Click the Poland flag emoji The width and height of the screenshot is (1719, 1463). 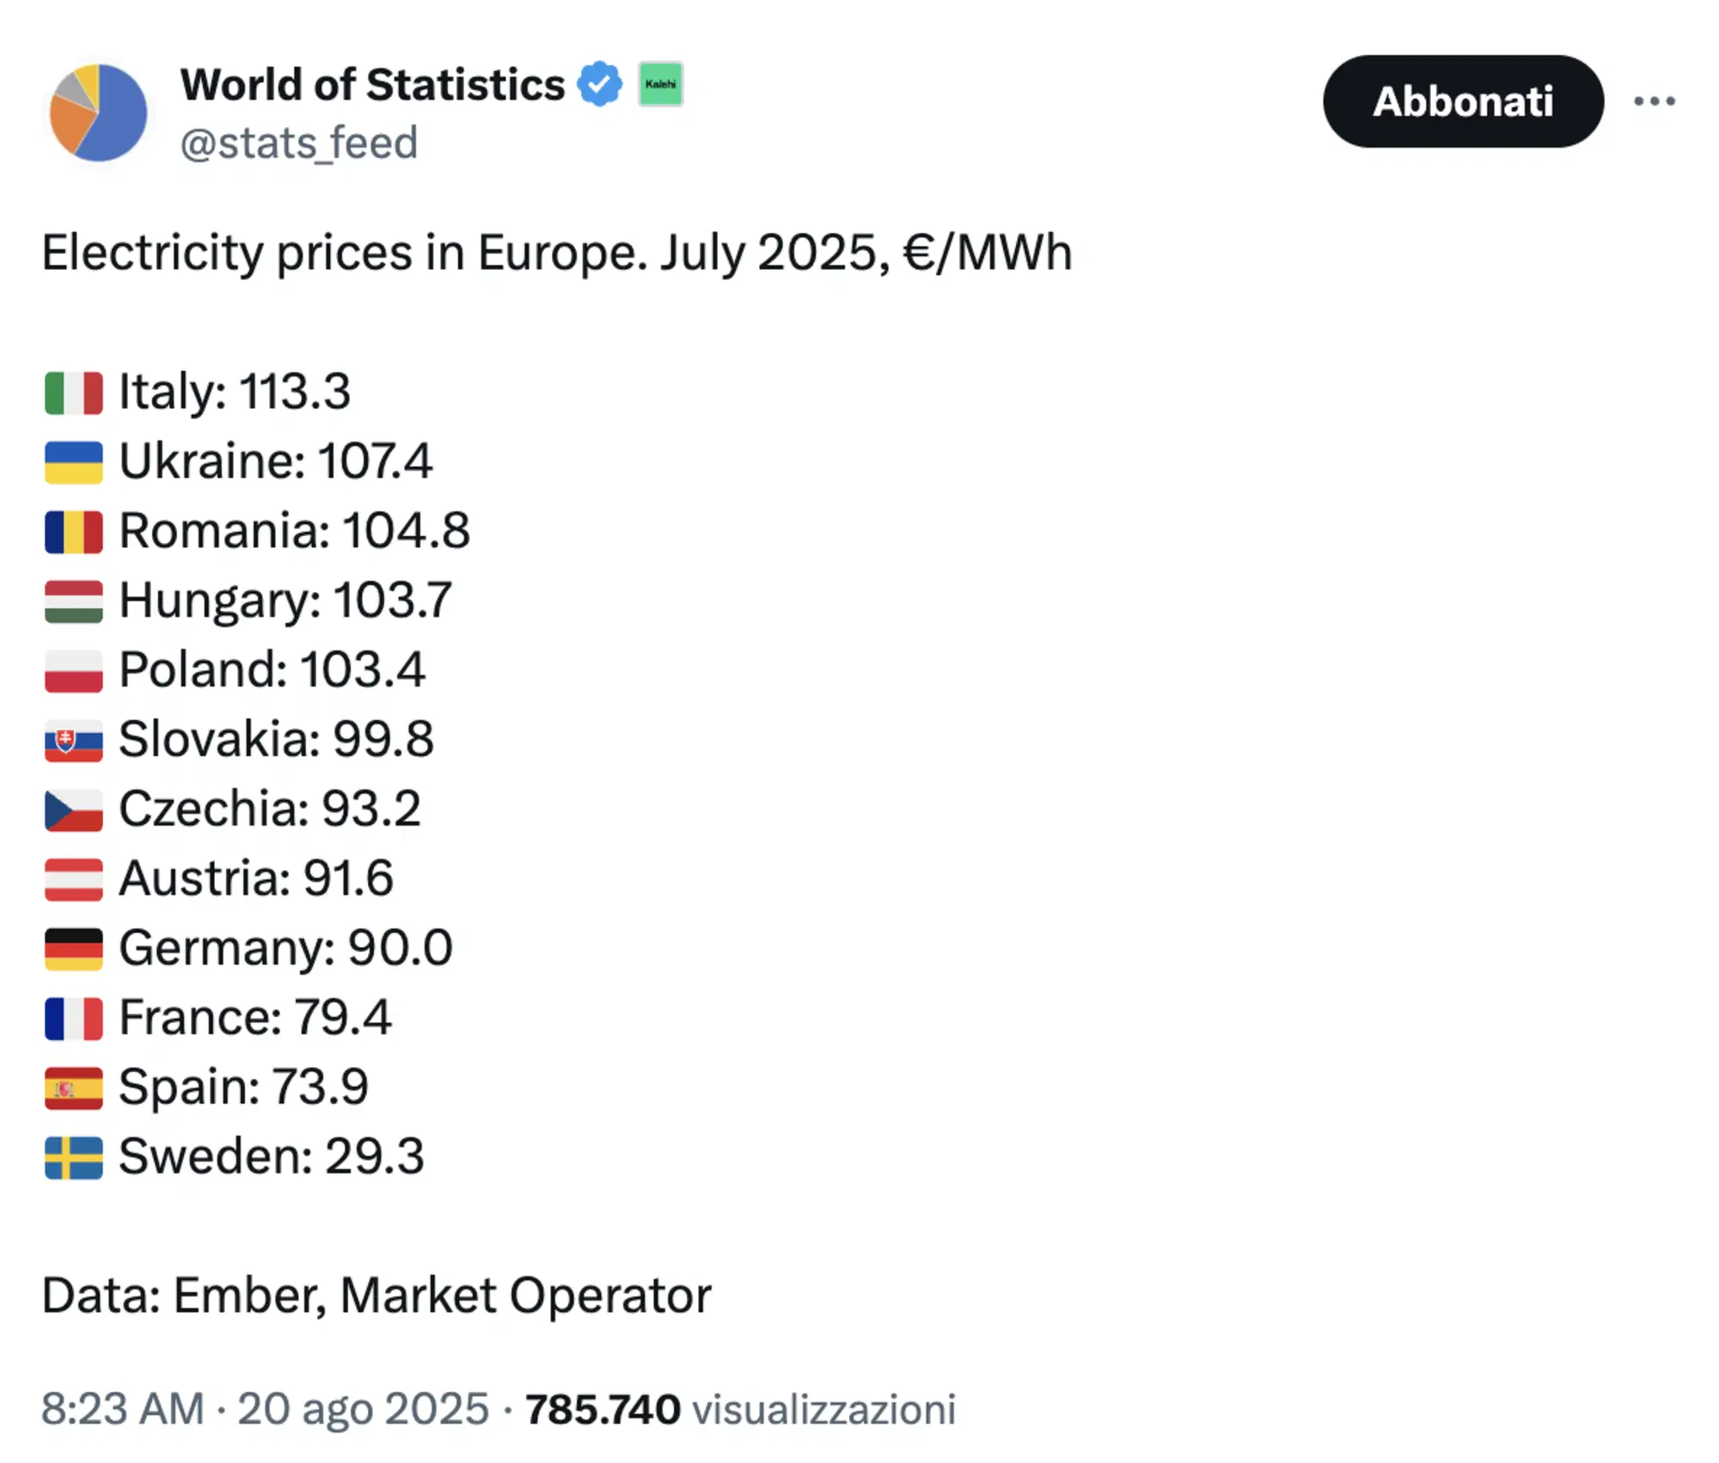click(x=74, y=669)
